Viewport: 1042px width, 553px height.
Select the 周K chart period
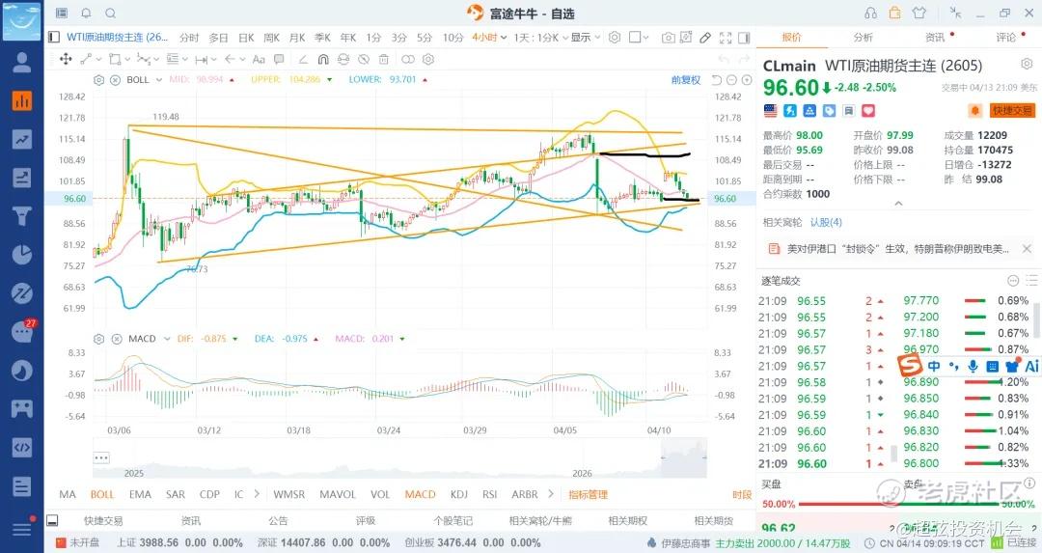coord(272,38)
